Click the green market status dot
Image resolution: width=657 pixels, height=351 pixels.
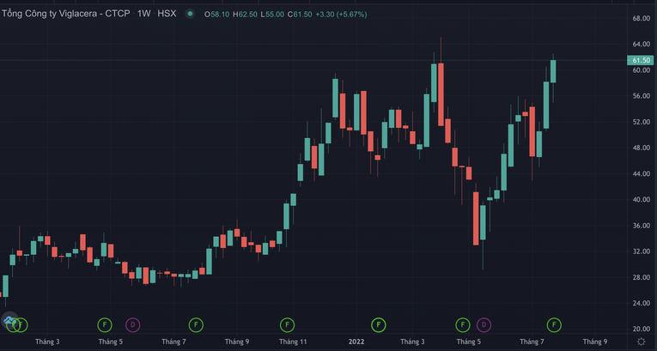pyautogui.click(x=190, y=15)
